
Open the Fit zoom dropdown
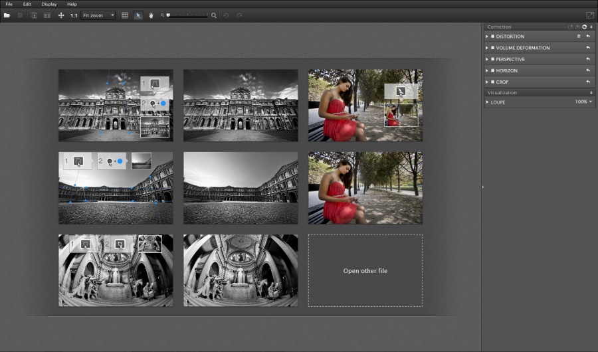tap(98, 15)
